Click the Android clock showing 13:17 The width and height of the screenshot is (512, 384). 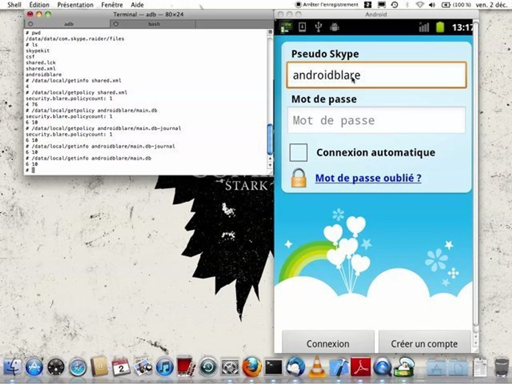click(x=462, y=27)
